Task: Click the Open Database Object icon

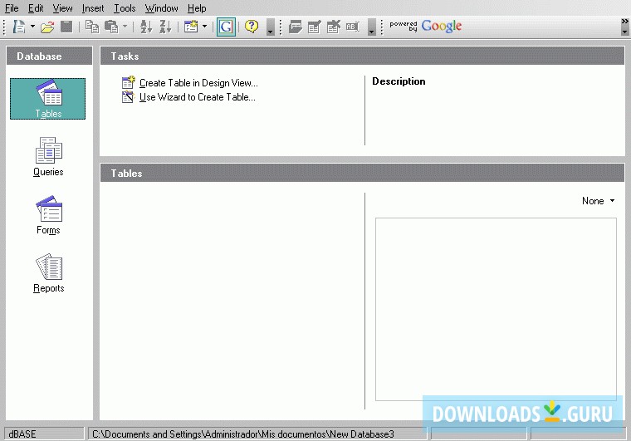Action: click(296, 27)
